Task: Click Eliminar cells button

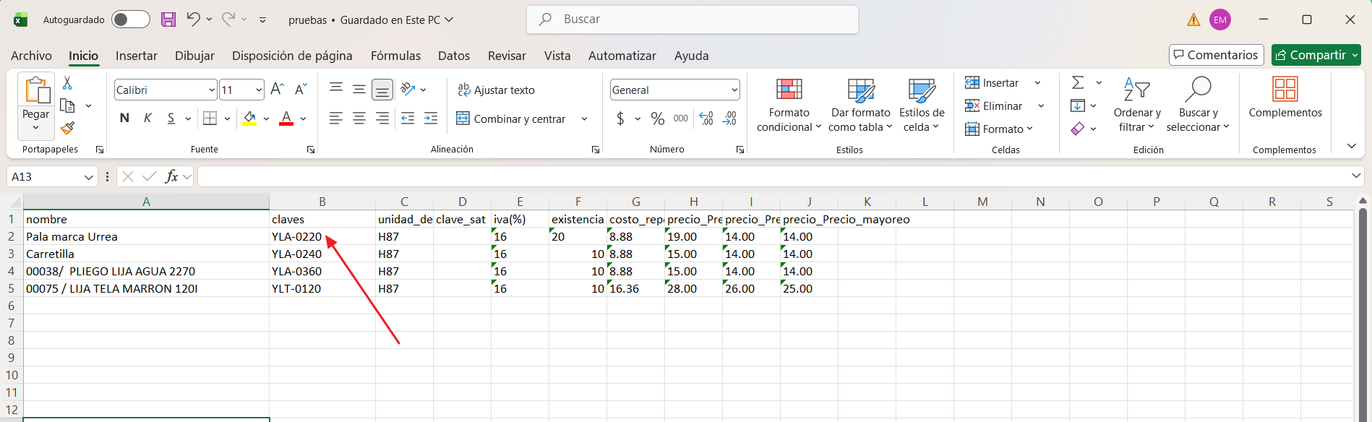Action: [993, 106]
